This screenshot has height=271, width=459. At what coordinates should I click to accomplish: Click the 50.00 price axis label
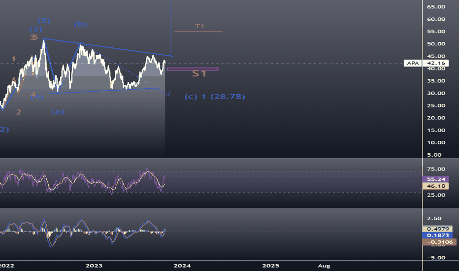(x=436, y=44)
